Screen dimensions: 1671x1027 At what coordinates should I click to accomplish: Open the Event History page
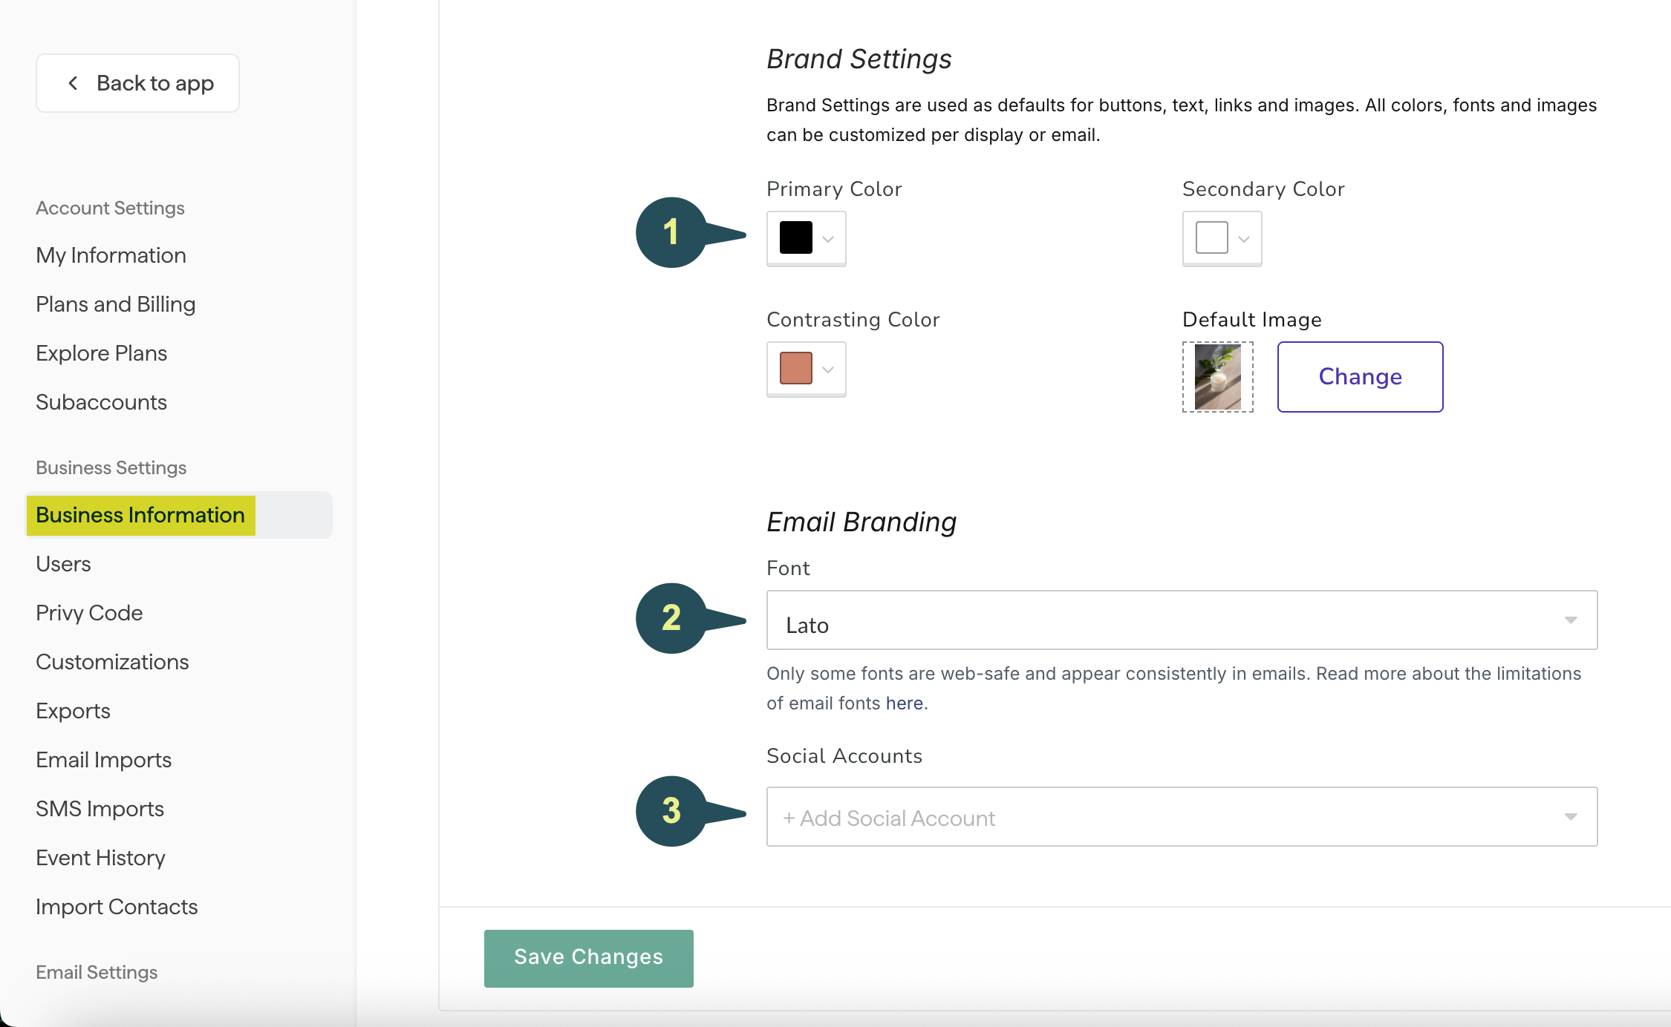click(100, 857)
